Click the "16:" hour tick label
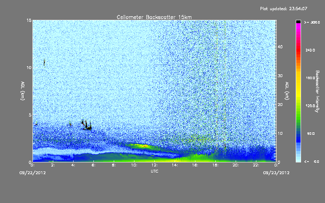The image size is (325, 203). tap(195, 165)
